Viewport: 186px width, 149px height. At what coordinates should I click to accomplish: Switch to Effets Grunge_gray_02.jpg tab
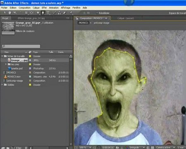(31, 18)
